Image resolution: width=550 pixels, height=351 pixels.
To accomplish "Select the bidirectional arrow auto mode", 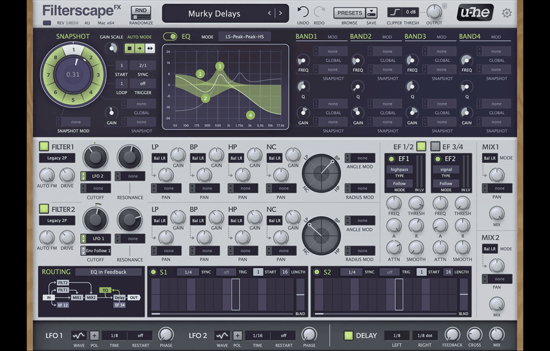I will pyautogui.click(x=150, y=48).
